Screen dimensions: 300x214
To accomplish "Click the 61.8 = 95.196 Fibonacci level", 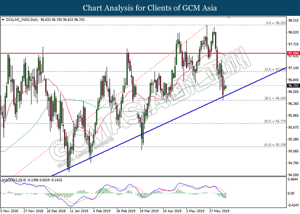I will (275, 145).
